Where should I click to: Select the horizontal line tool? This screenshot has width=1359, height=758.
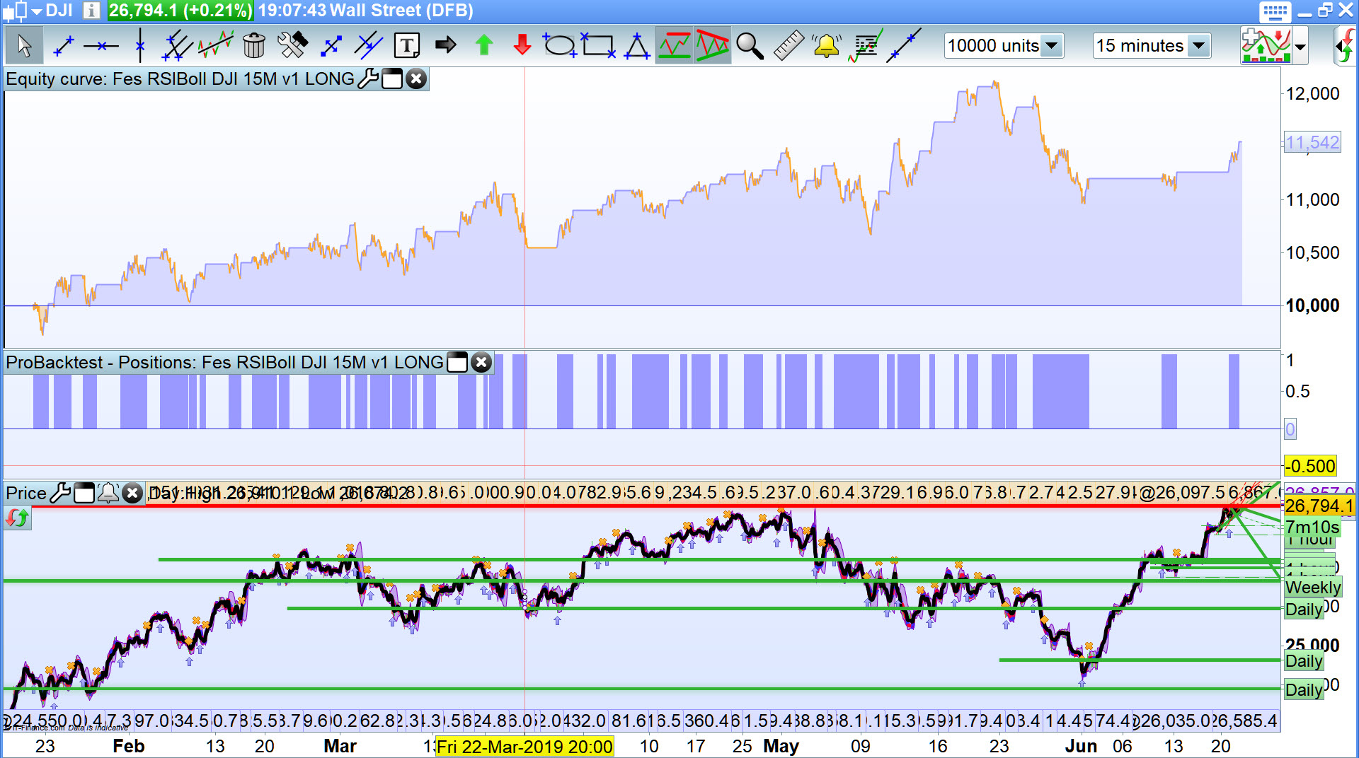101,47
